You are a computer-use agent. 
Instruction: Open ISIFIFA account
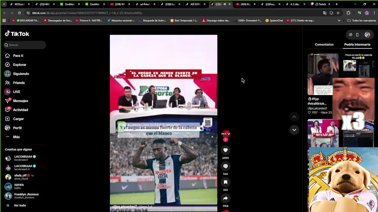pos(14,186)
